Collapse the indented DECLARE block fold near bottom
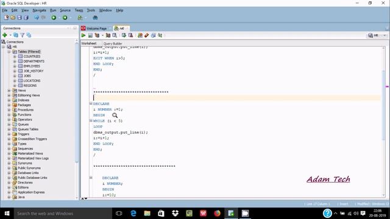 (x=91, y=178)
